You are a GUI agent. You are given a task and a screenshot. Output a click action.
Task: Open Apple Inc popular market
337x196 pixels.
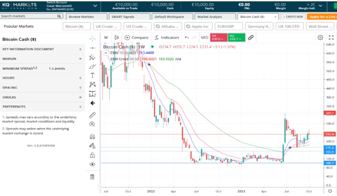[198, 26]
